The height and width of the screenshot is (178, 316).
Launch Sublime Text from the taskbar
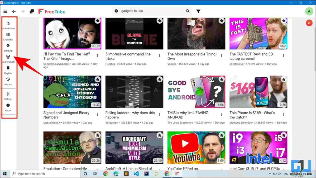(126, 174)
